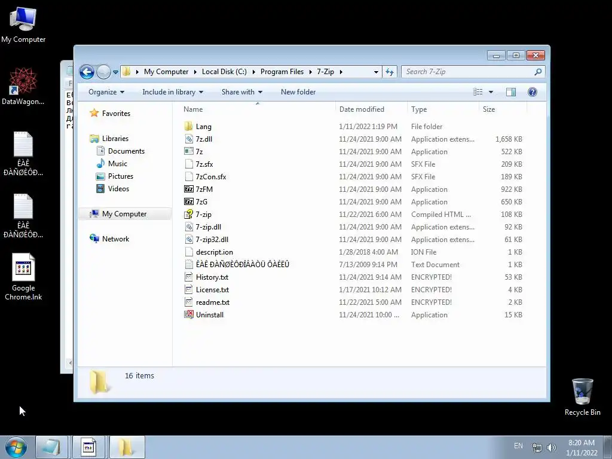Sort by the Type column header
The height and width of the screenshot is (459, 612).
(x=443, y=109)
